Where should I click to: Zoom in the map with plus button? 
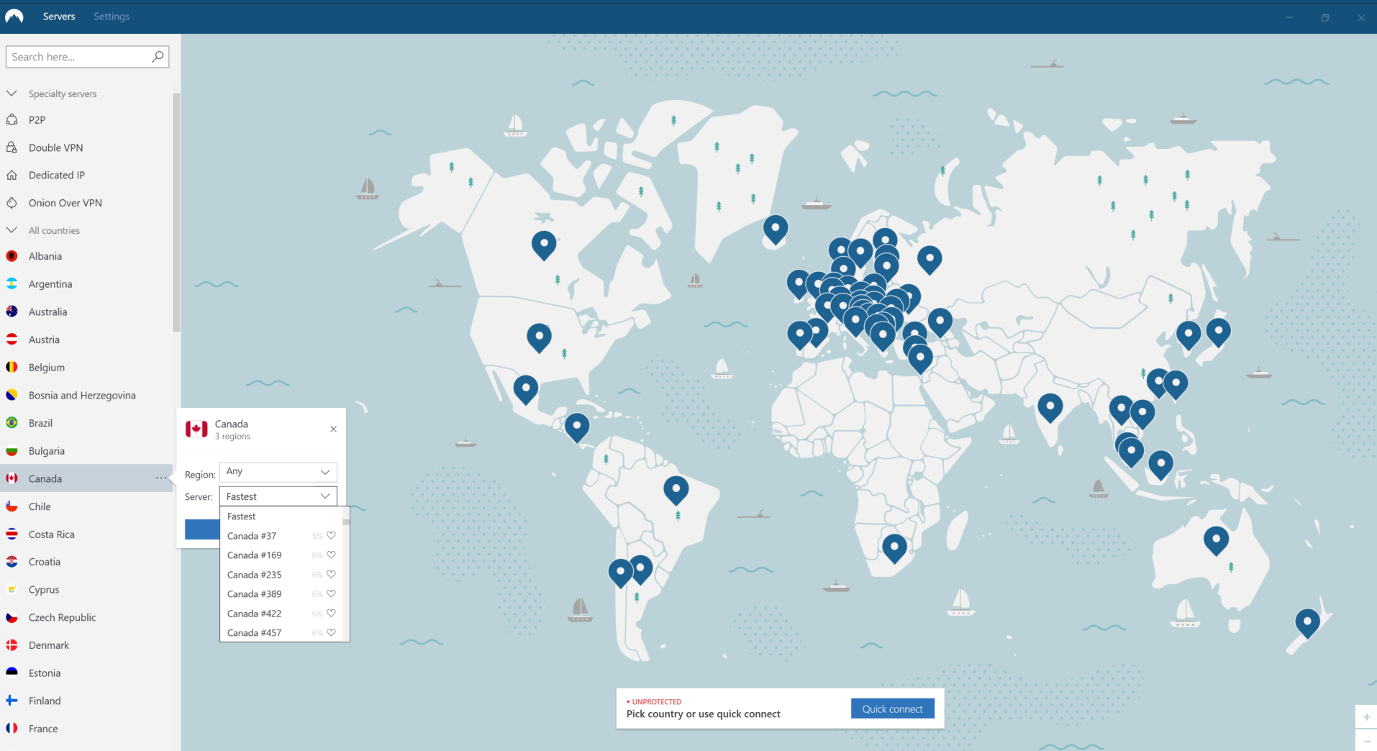coord(1366,716)
